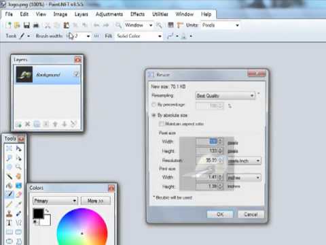Select the Zoom tool in Tools panel

[x=18, y=167]
